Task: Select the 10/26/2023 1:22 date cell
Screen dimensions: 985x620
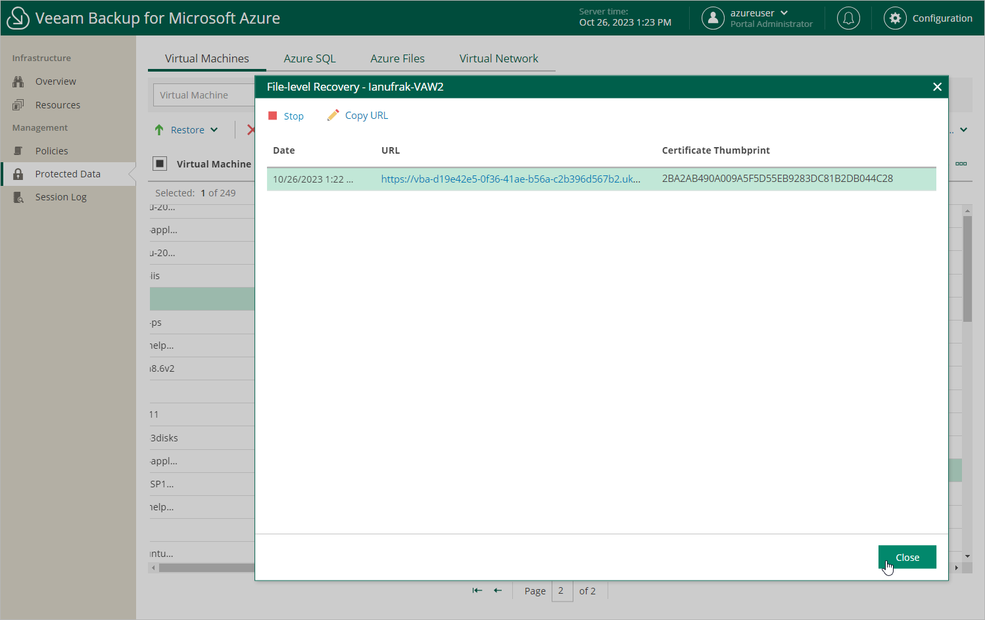Action: (x=313, y=179)
